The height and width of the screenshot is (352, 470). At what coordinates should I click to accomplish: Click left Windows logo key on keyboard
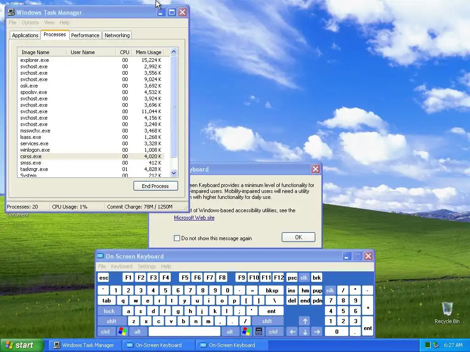122,332
